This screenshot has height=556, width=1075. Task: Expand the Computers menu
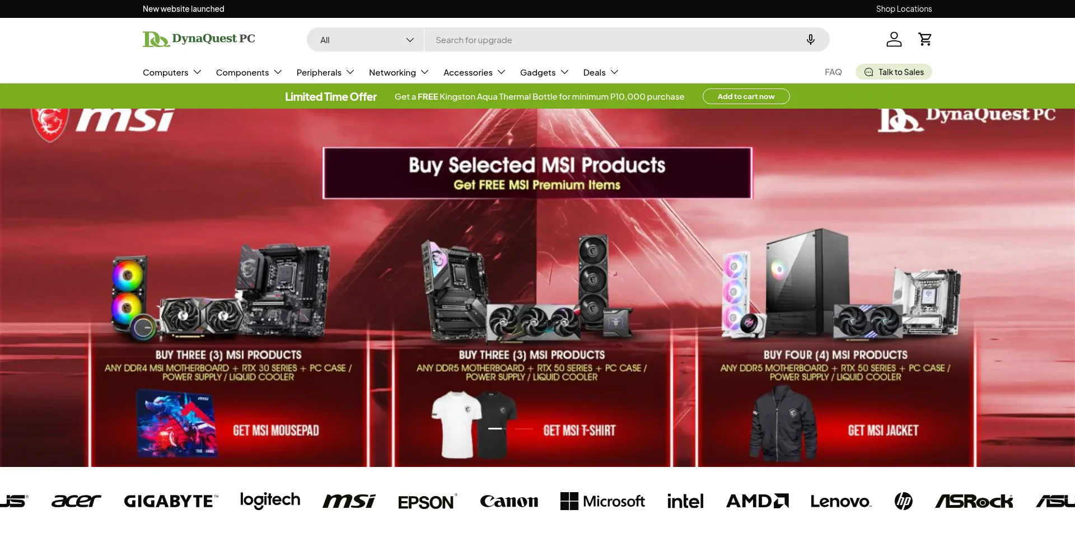point(172,72)
